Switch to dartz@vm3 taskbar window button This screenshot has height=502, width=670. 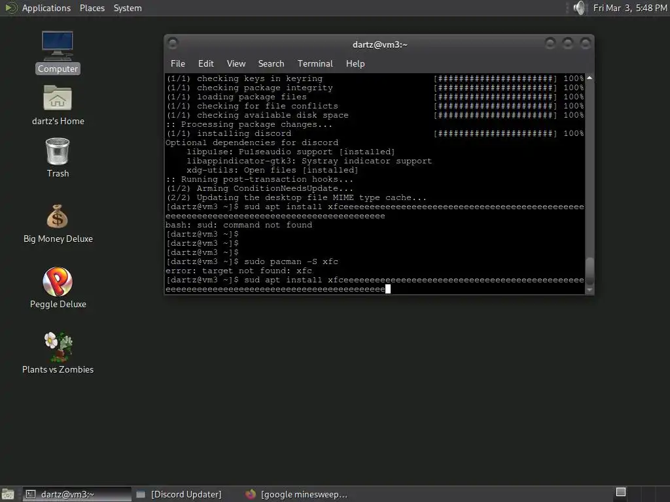tap(77, 494)
